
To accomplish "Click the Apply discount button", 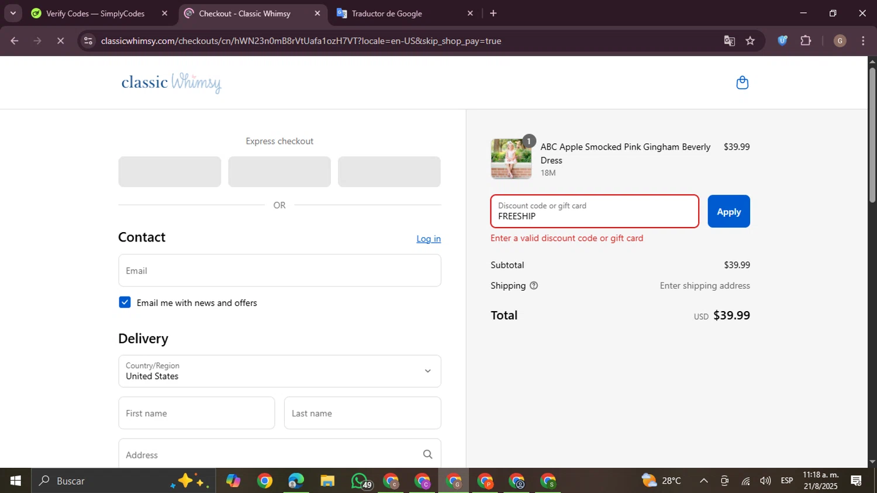I will coord(728,211).
